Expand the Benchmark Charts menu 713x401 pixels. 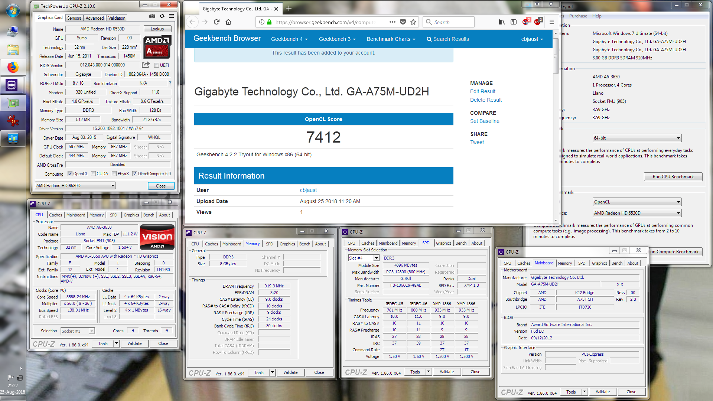coord(391,39)
